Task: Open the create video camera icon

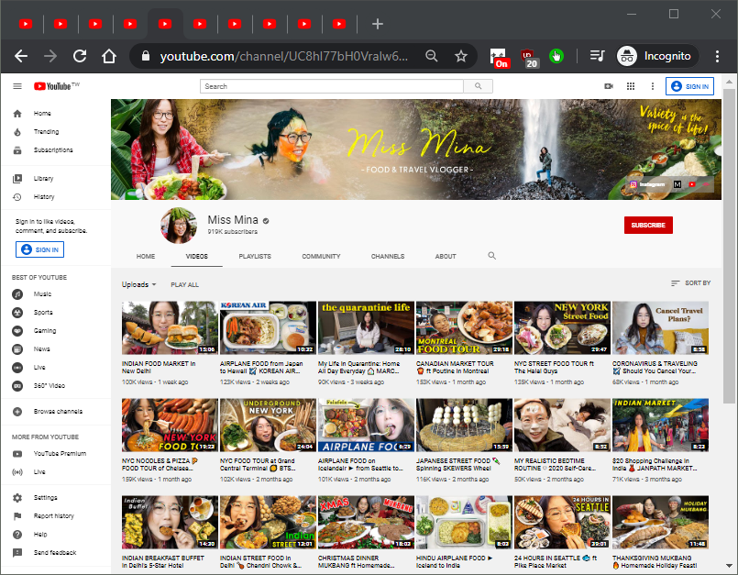Action: point(609,86)
